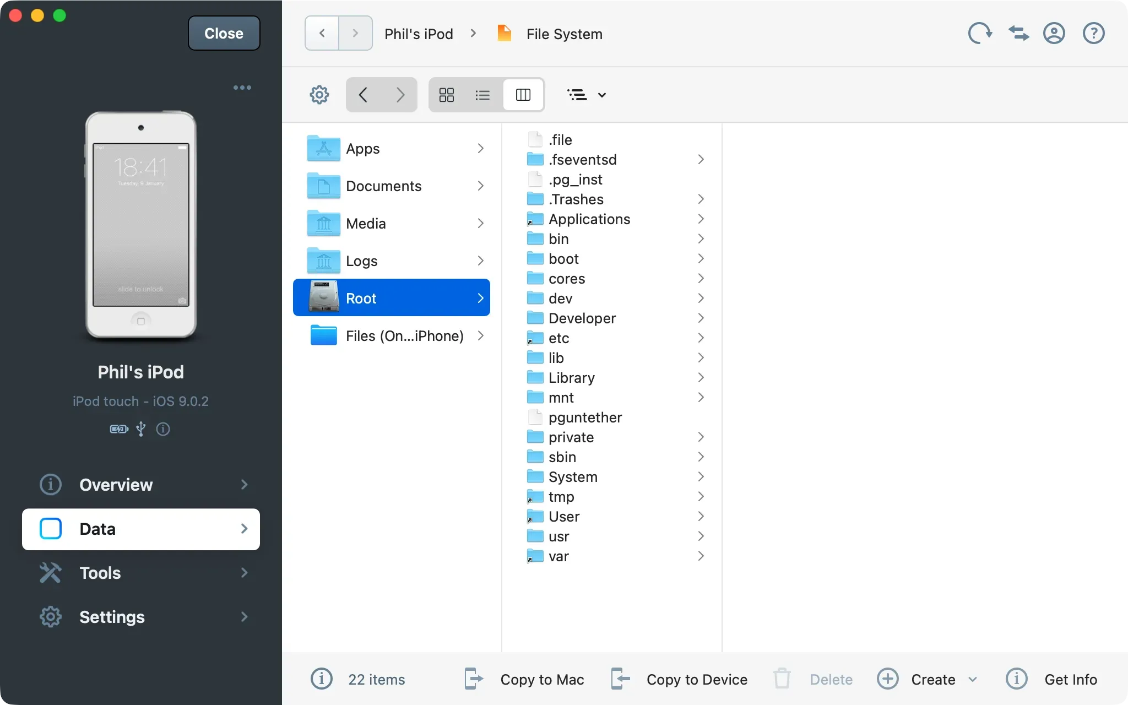The image size is (1128, 705).
Task: Open file browser settings gear
Action: click(x=319, y=94)
